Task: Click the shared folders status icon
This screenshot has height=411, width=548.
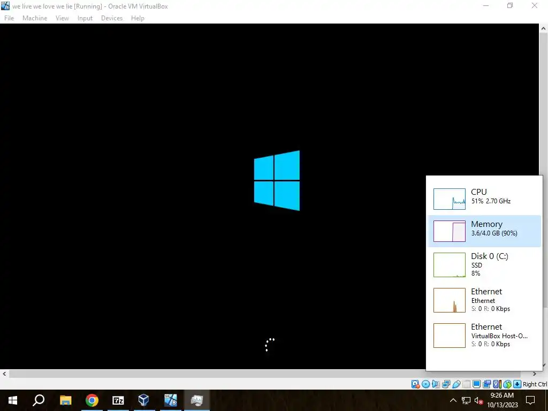Action: [466, 384]
